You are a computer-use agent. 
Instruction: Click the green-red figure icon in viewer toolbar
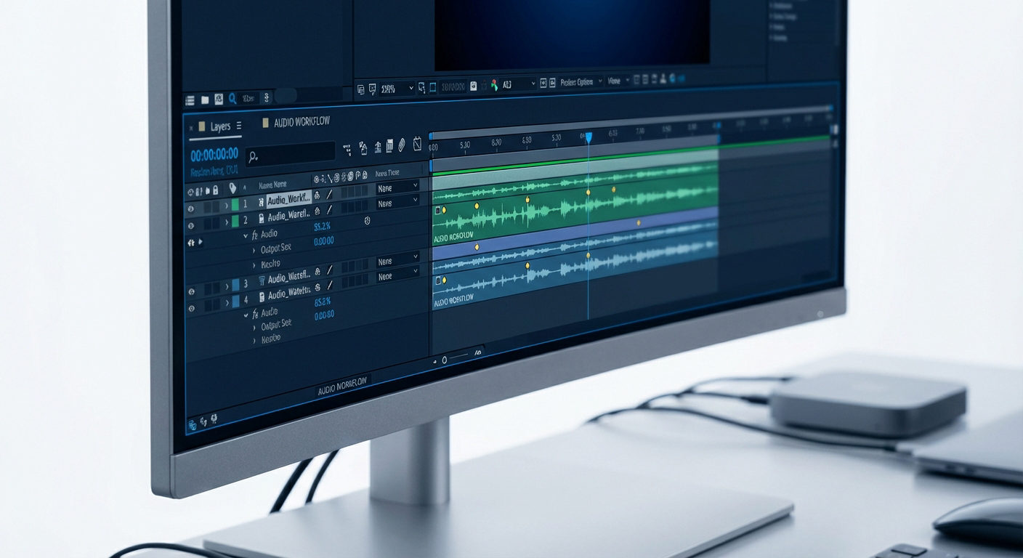pos(495,86)
